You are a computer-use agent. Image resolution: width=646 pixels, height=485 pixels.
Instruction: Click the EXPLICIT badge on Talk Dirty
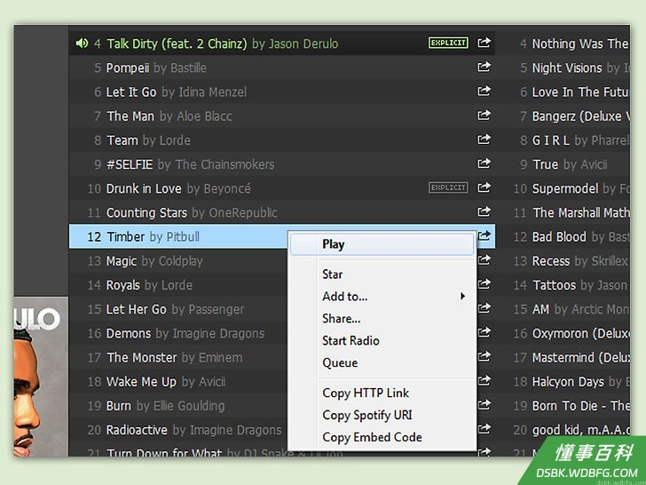tap(448, 43)
